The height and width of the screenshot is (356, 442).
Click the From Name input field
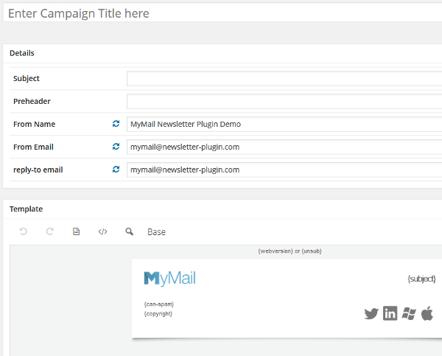284,124
